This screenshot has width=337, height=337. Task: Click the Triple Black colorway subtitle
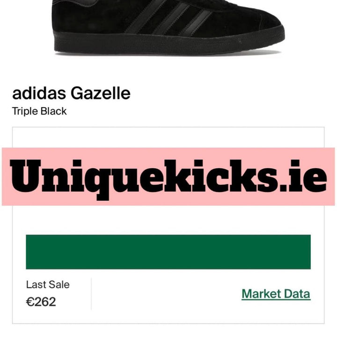39,111
